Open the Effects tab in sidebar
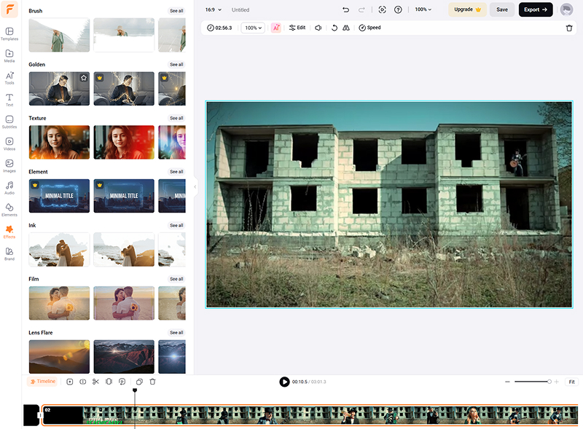Viewport: 583px width, 429px height. pos(9,232)
